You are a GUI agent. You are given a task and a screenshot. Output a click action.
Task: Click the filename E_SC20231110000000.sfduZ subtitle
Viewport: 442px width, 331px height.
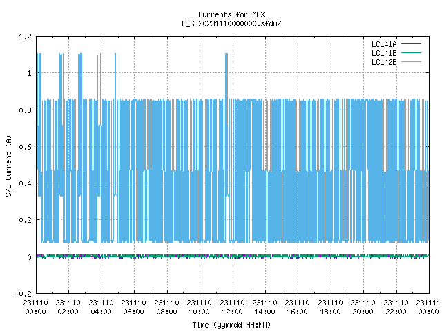[231, 23]
